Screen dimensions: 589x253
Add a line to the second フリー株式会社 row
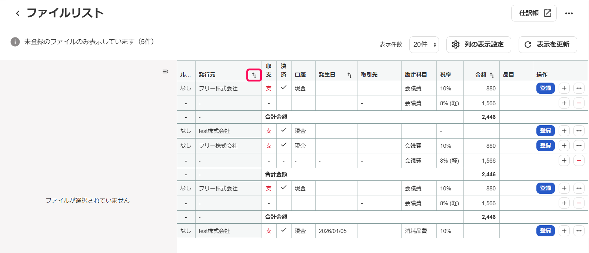564,146
